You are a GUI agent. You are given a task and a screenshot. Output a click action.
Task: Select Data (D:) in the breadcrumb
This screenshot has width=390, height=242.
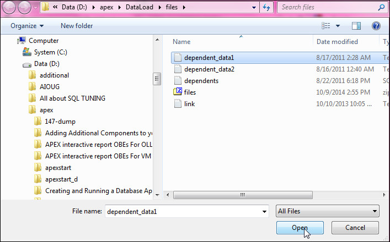click(74, 7)
